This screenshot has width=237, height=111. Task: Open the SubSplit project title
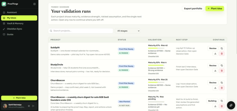pos(55,47)
